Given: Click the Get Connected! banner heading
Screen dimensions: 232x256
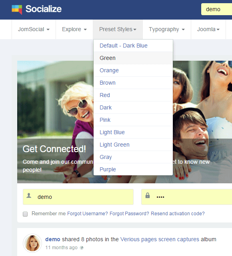Looking at the screenshot, I should [54, 149].
